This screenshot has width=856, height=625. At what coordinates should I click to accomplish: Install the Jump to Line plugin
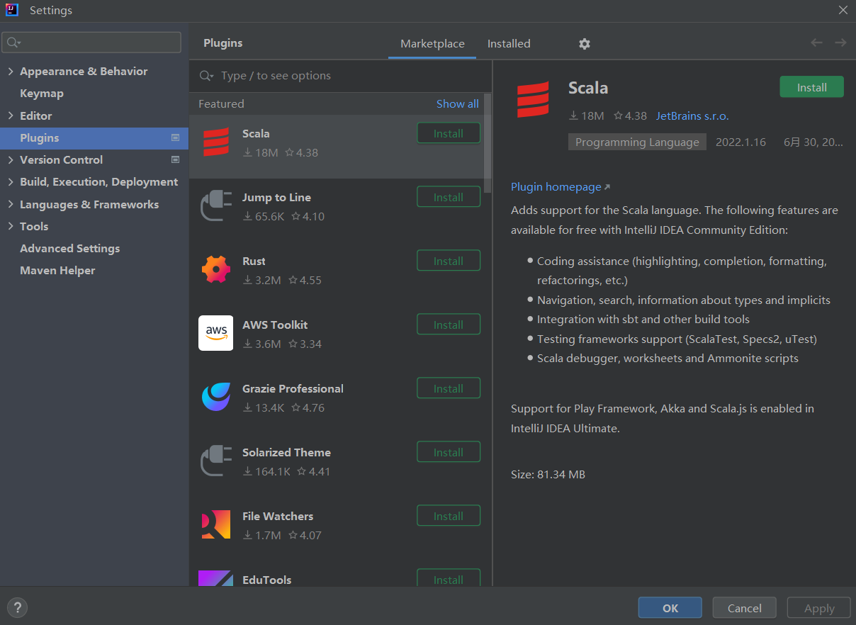[x=449, y=197]
